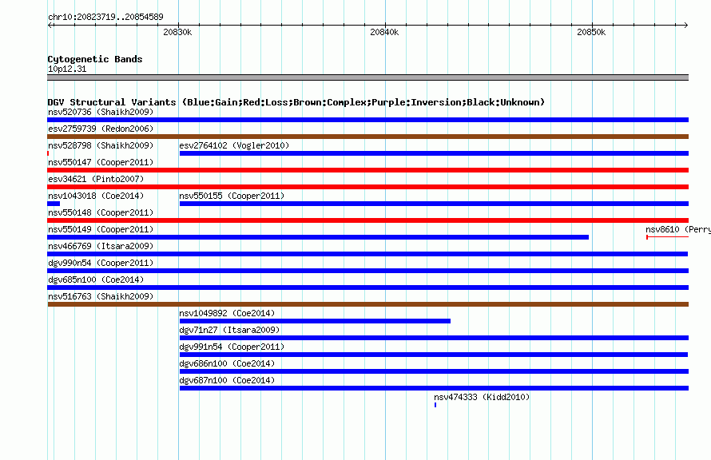Click the red bar of nsv550148
The image size is (711, 460).
click(x=367, y=220)
